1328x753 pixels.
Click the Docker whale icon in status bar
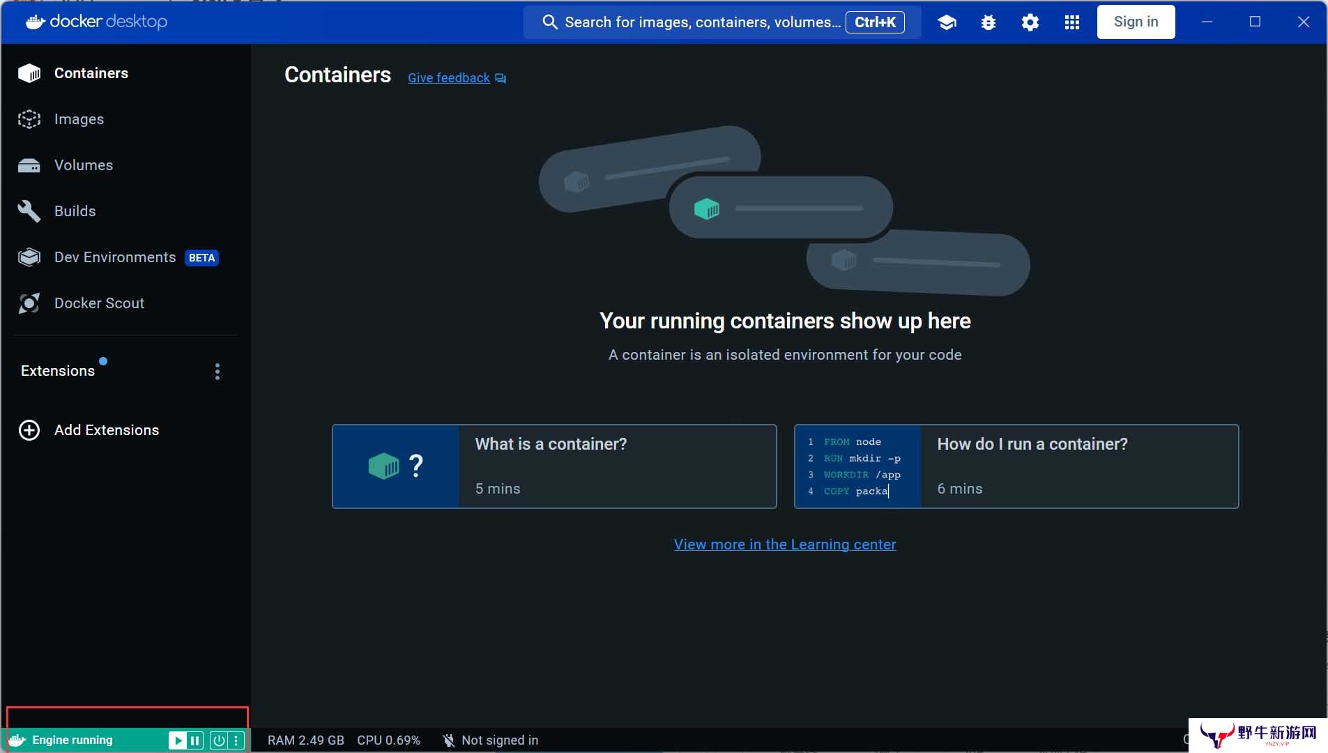[17, 740]
